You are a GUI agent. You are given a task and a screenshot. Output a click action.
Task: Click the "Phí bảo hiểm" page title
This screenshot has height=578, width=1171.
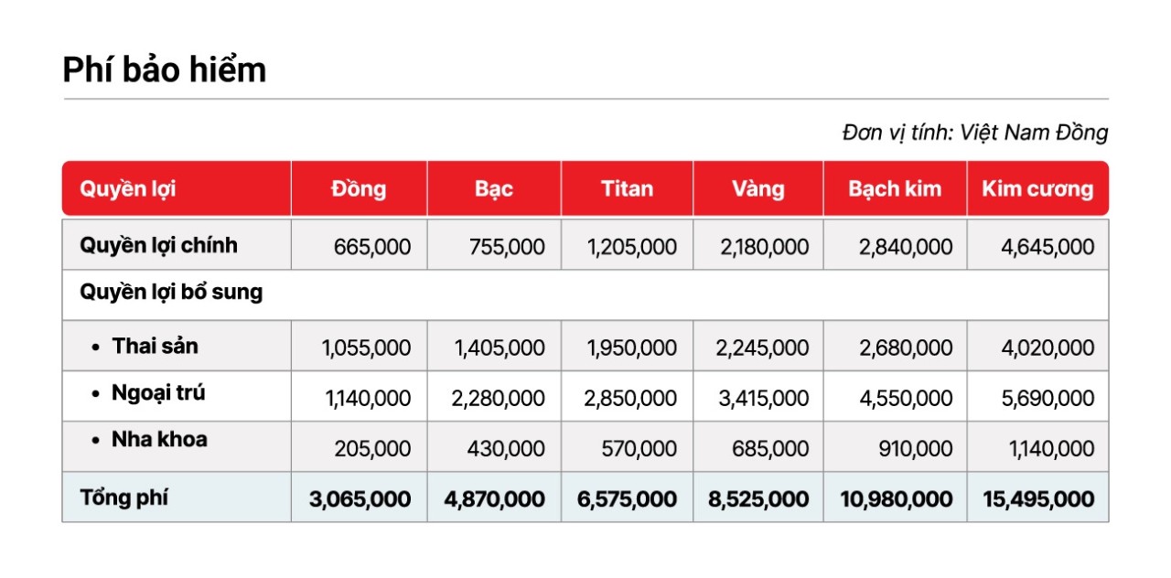[x=165, y=70]
